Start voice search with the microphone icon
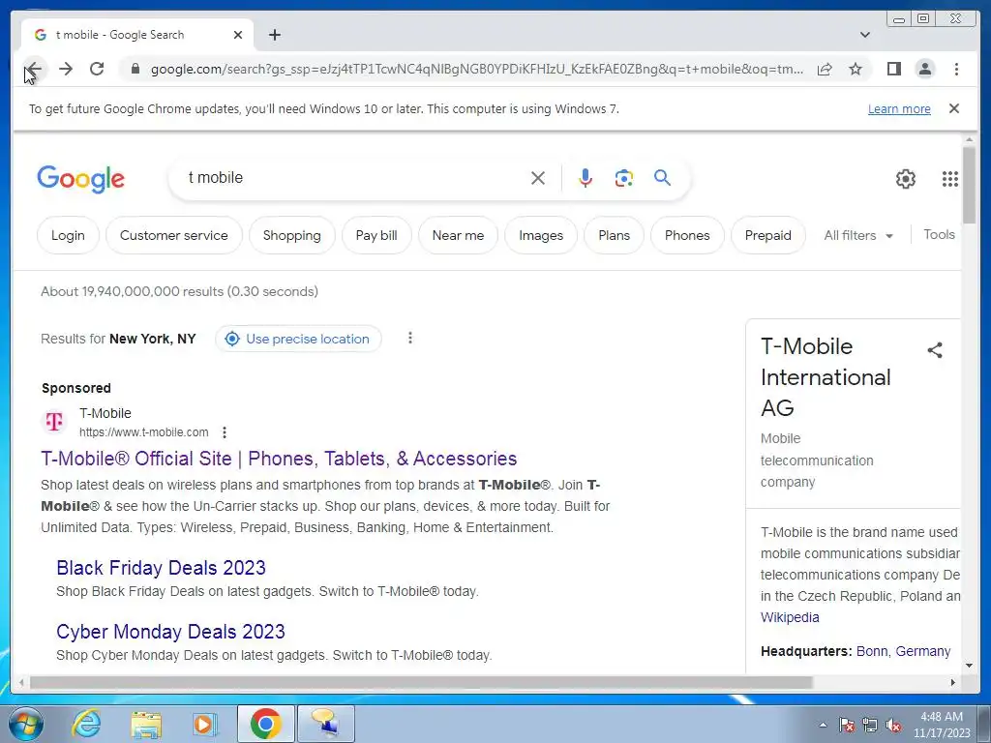This screenshot has height=743, width=991. pos(586,178)
